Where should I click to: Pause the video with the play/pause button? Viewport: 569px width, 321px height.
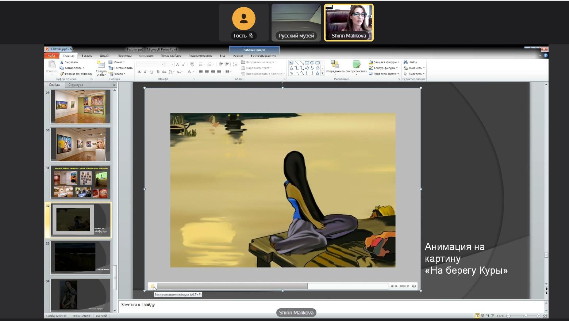[153, 286]
